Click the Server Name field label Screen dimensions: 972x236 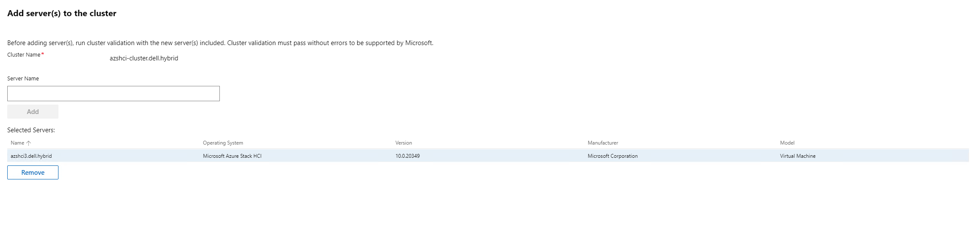coord(23,79)
